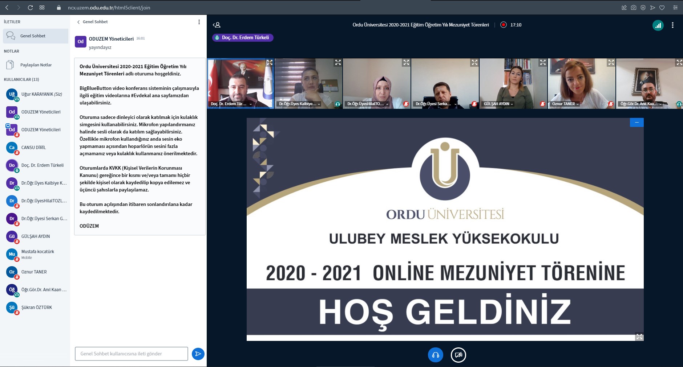Screen dimensions: 683x367
Task: Click the Gü user avatar circle
Action: [12, 236]
